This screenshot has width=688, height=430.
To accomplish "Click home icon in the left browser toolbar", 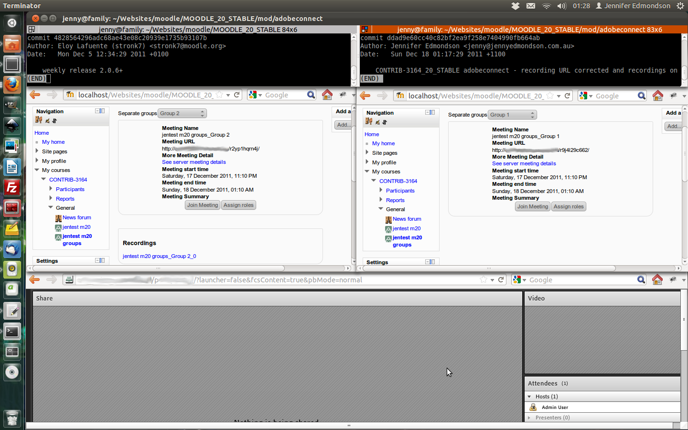I will 327,95.
